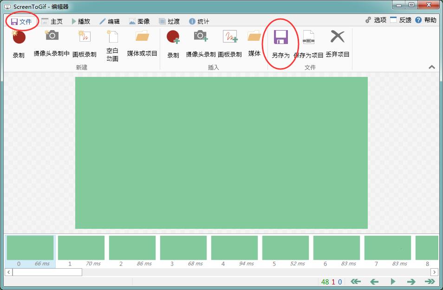443x290 pixels.
Task: Select frame 3 thumbnail in the timeline
Action: [183, 248]
